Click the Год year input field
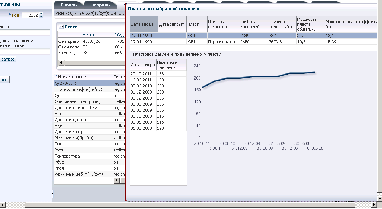382x209 pixels. click(x=30, y=15)
